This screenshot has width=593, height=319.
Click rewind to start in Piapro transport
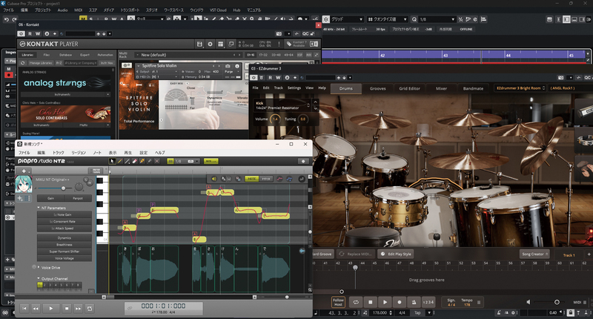click(x=24, y=309)
